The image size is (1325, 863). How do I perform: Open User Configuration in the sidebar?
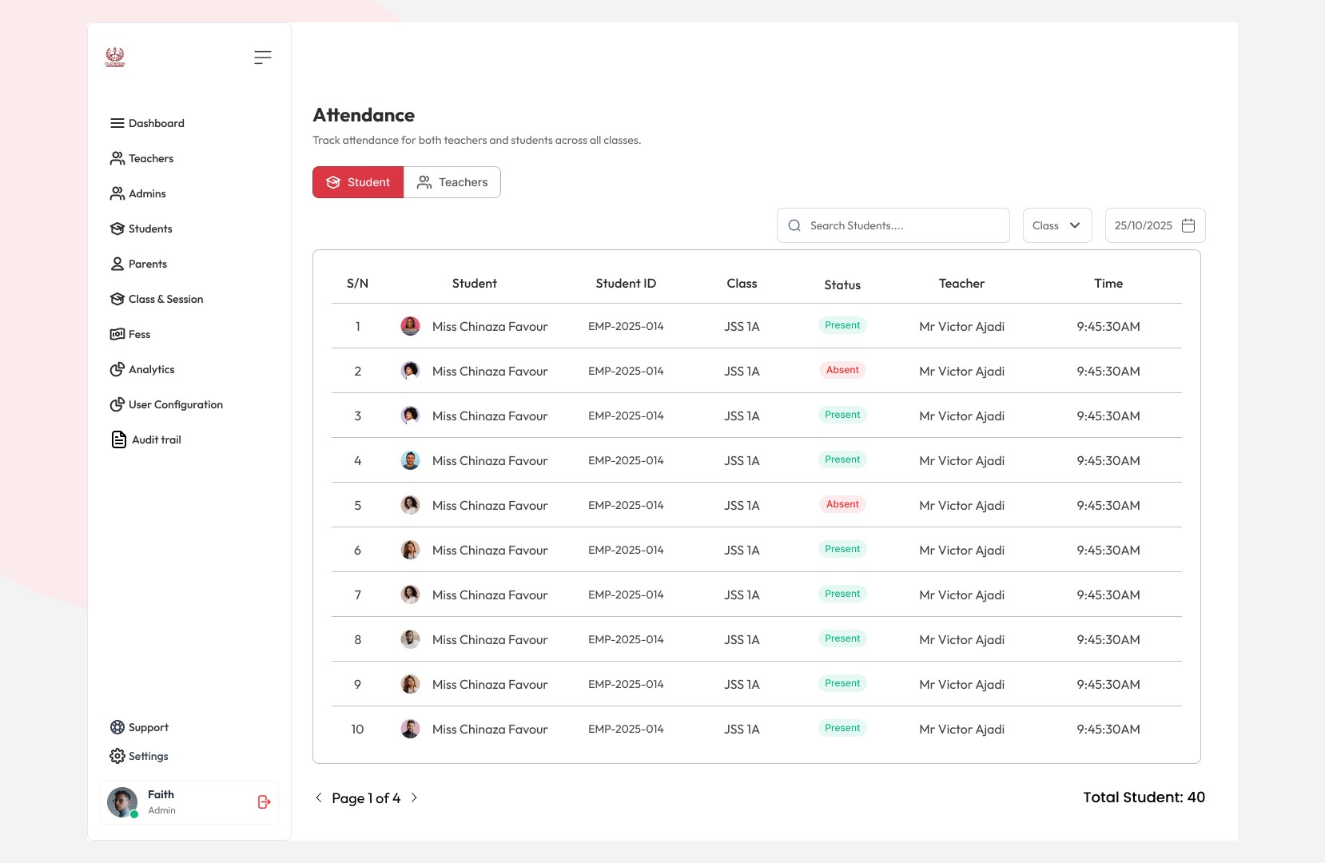166,404
